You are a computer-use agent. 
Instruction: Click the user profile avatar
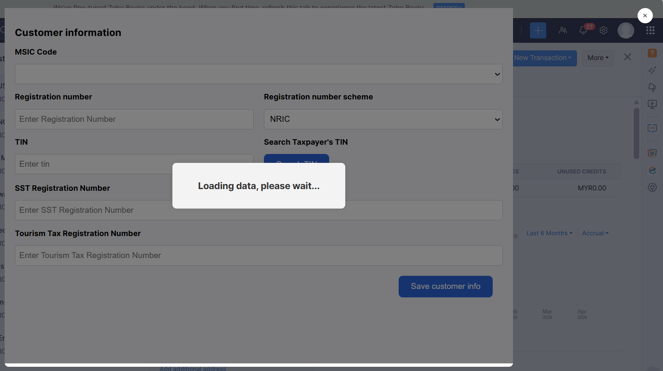point(626,30)
